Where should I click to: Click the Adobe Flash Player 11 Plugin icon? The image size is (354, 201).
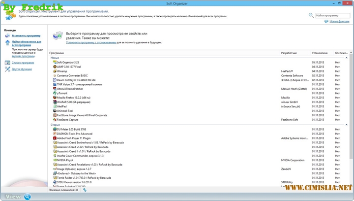pyautogui.click(x=54, y=138)
